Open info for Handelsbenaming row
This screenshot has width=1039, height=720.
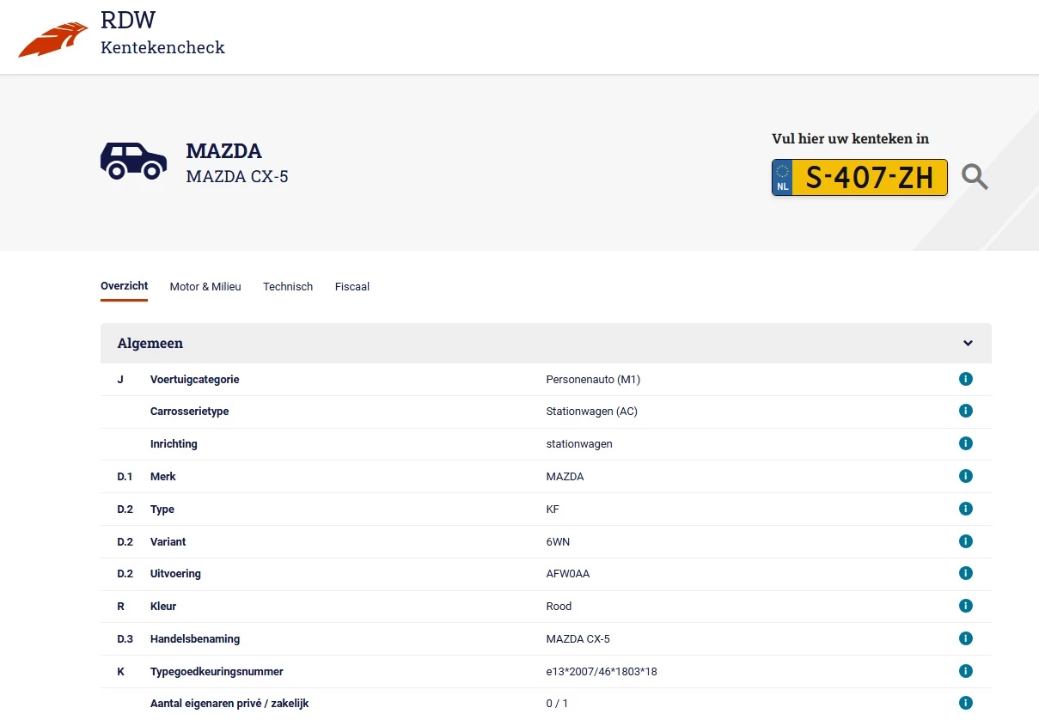pyautogui.click(x=965, y=638)
